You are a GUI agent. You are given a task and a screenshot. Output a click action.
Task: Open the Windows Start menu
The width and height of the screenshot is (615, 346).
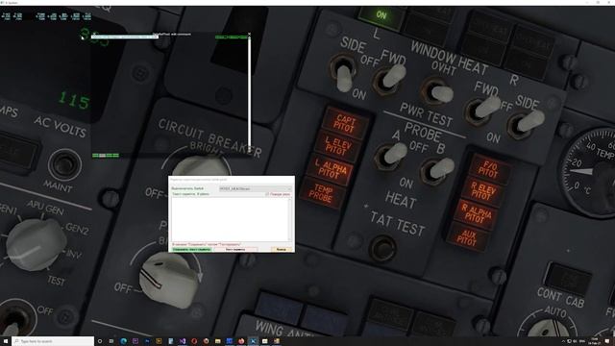pos(6,341)
